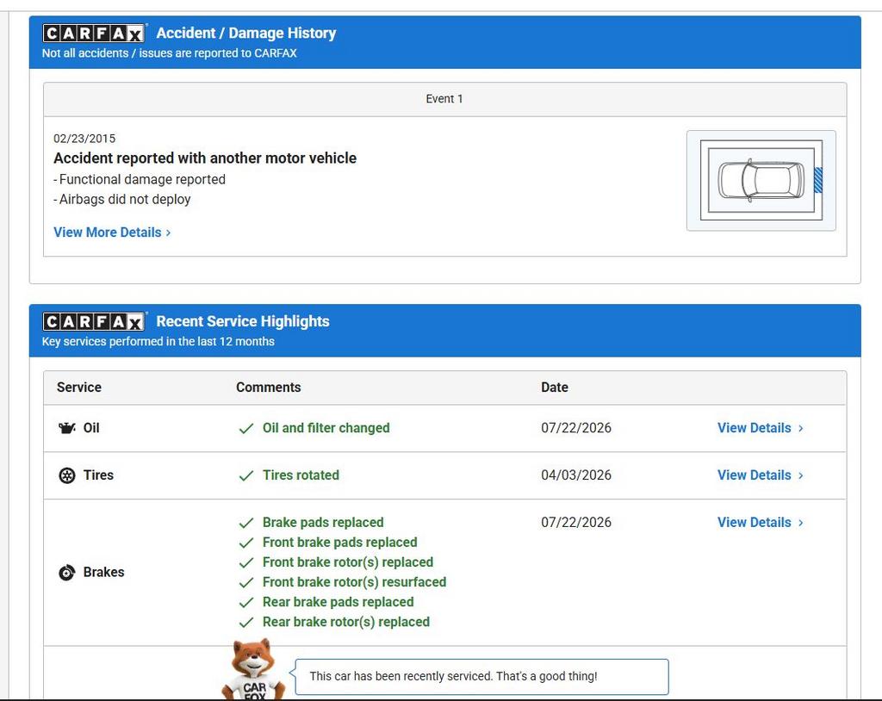Click the checkmark next to Rear brake rotor(s) replaced
This screenshot has height=701, width=882.
[x=245, y=623]
